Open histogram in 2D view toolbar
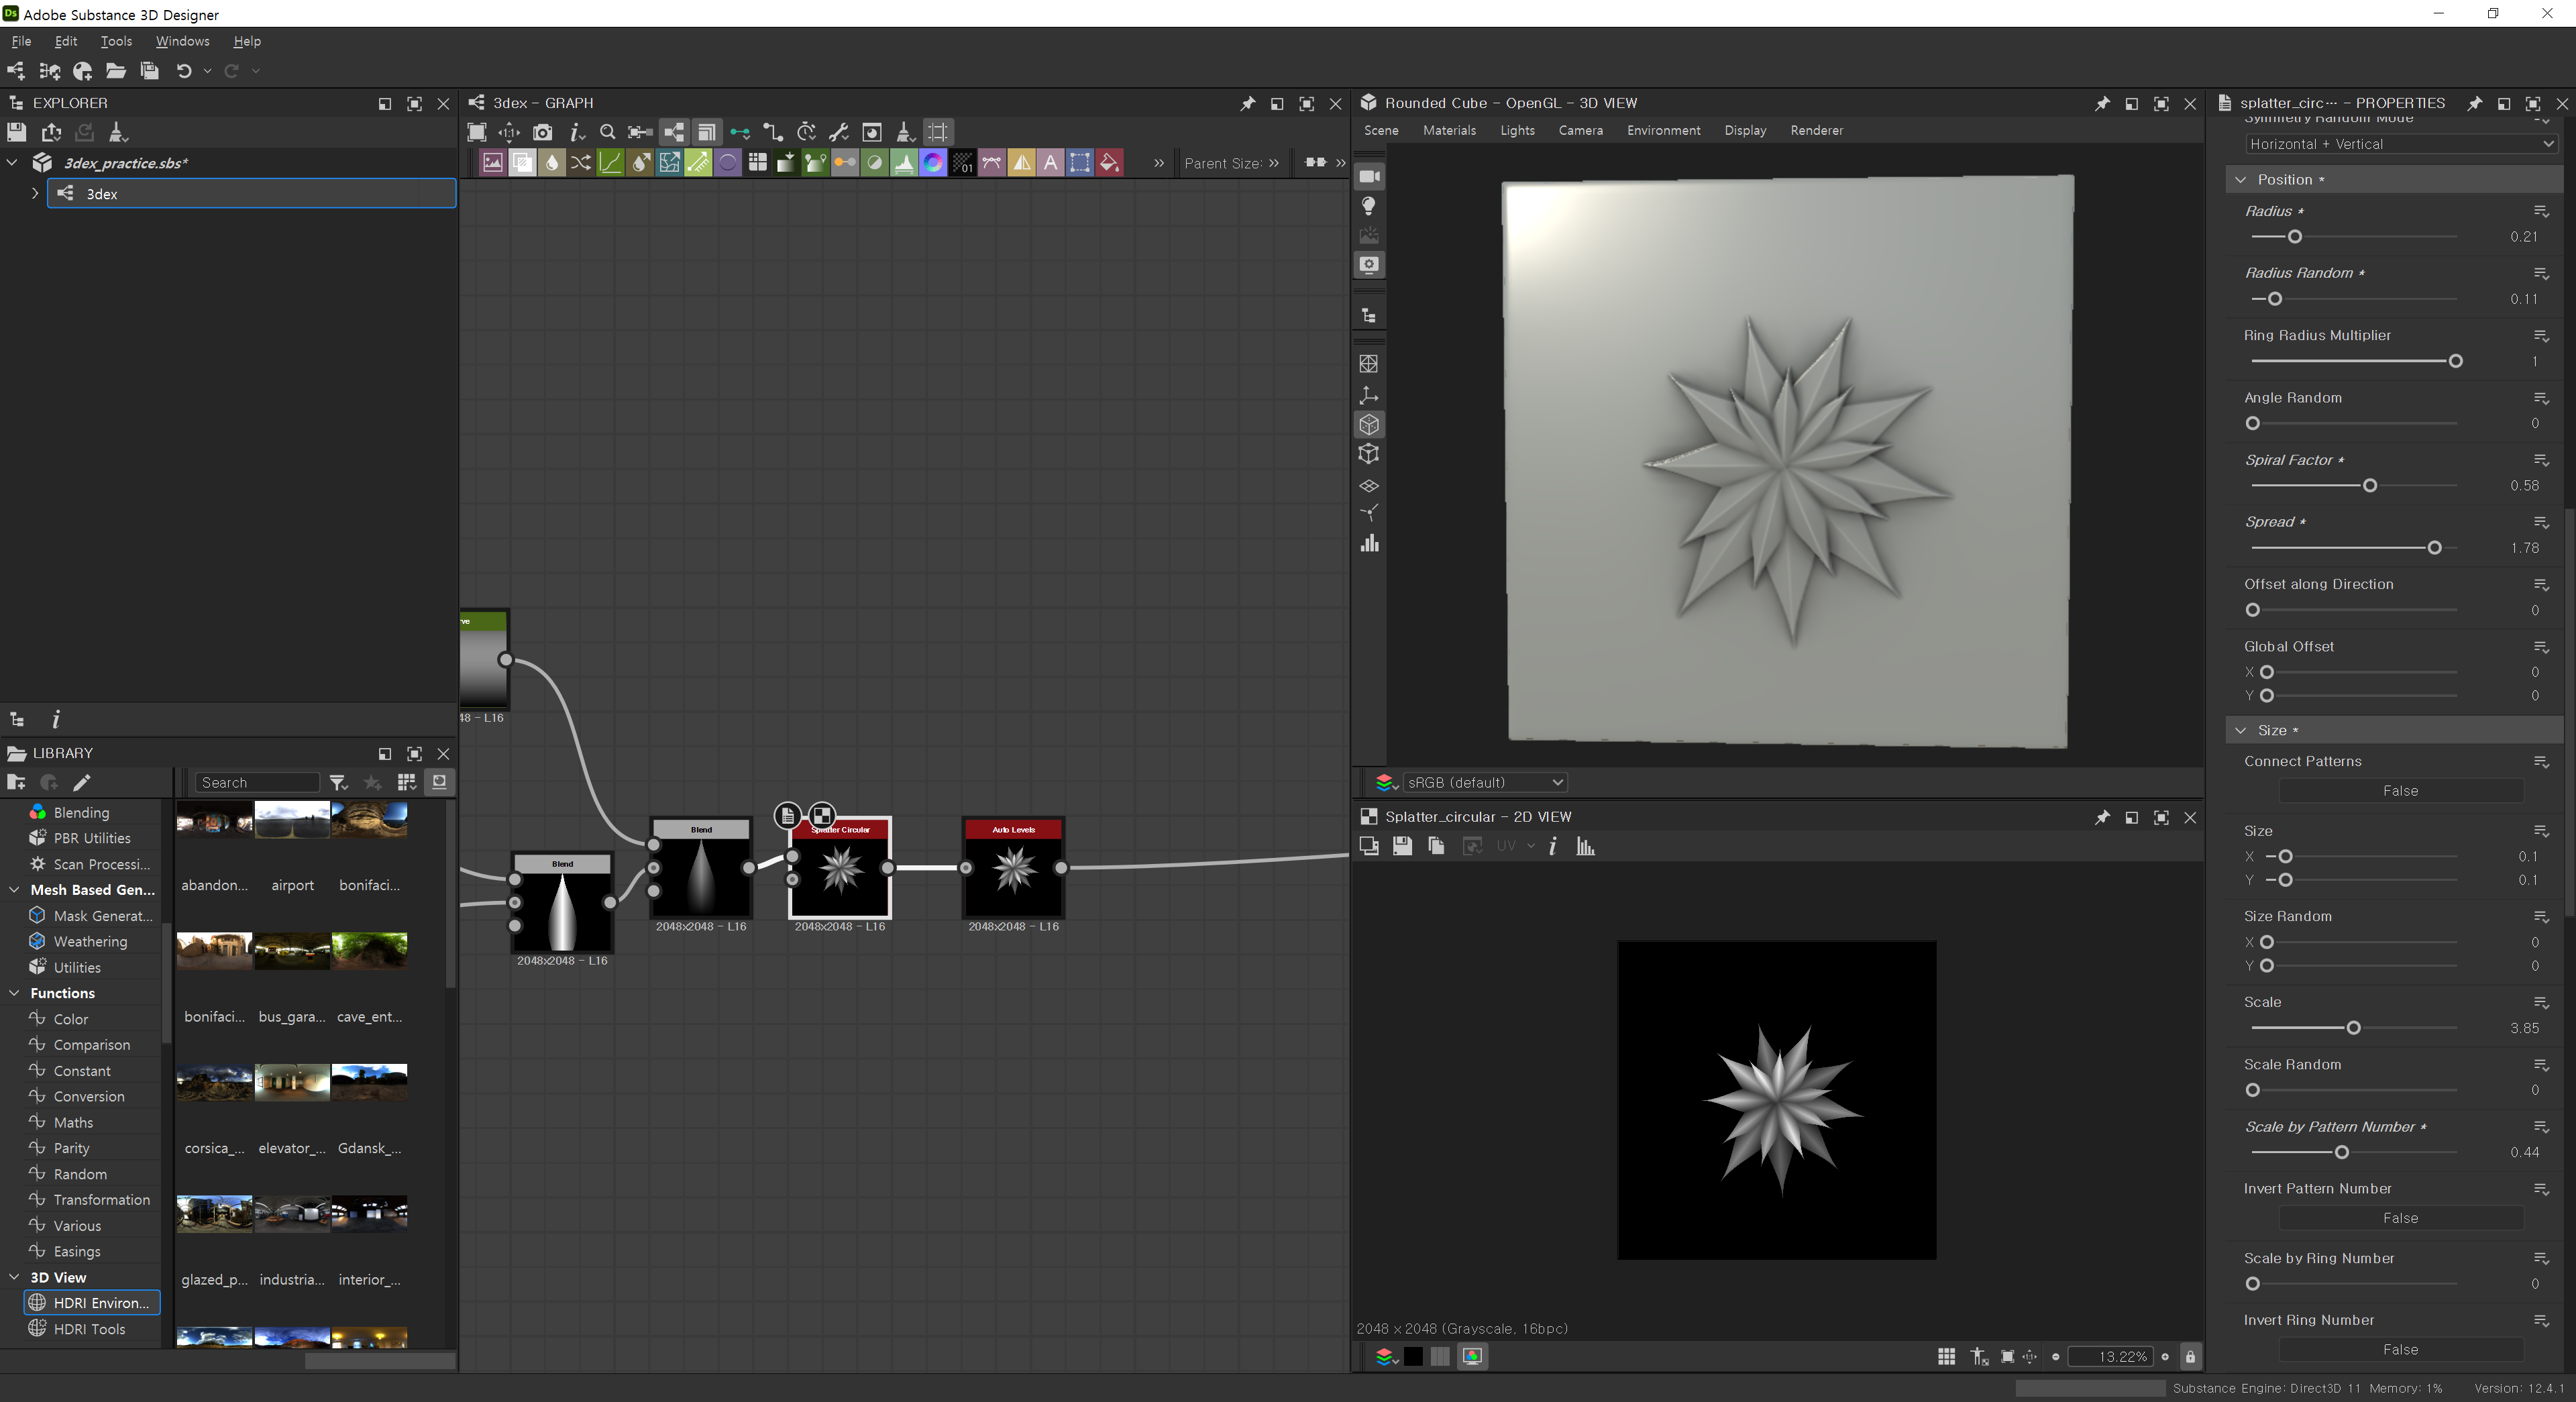 1585,847
